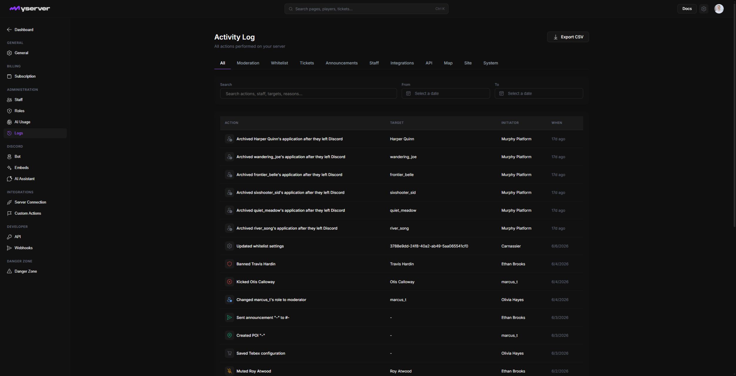The image size is (736, 376).
Task: Click the role change icon for marcus_t
Action: click(x=230, y=300)
